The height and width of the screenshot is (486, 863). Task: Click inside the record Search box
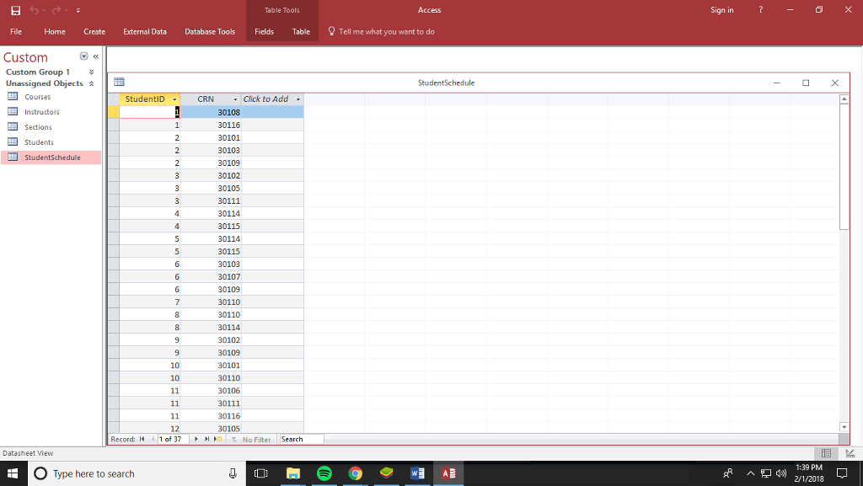[301, 438]
